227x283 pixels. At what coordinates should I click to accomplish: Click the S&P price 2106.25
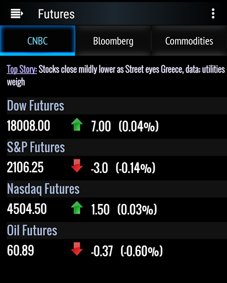(x=25, y=167)
